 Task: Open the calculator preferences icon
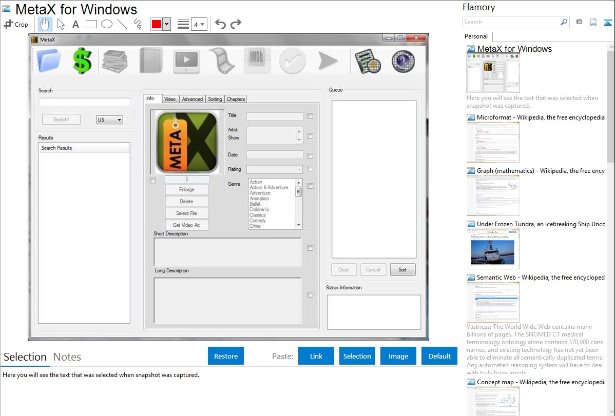(x=368, y=61)
